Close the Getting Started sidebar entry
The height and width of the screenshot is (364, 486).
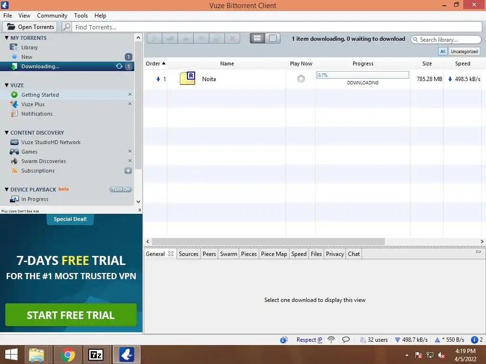tap(130, 94)
